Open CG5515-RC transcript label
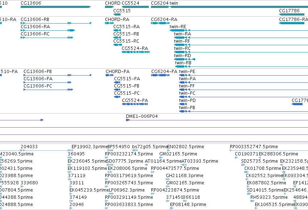 [x=126, y=41]
